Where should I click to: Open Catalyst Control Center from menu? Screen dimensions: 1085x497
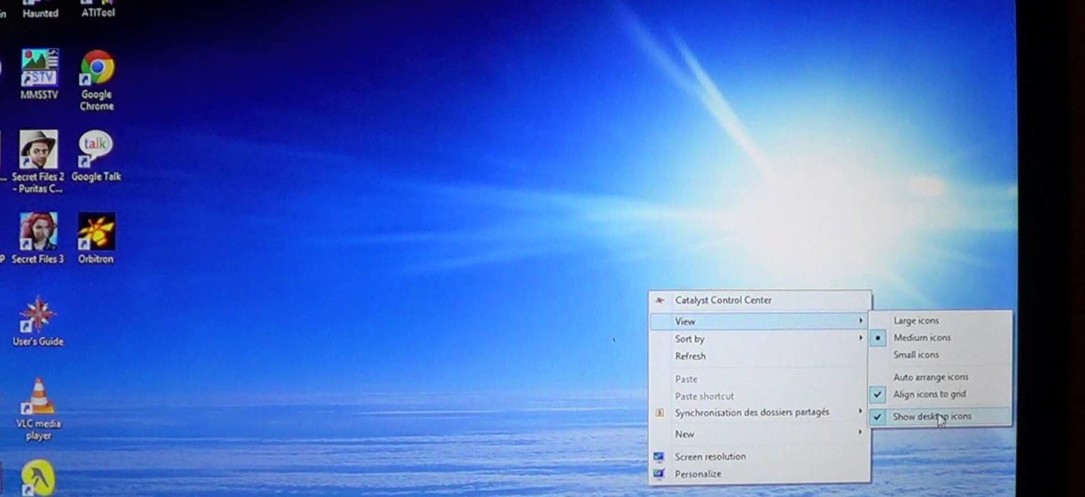723,300
